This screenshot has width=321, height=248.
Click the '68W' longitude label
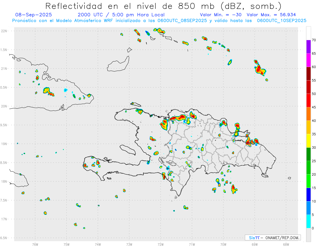286,244
